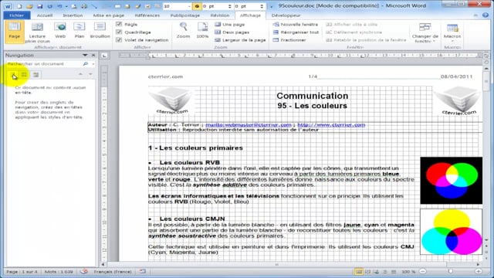
Task: Click search magnifier in Navigation pane
Action: point(86,63)
